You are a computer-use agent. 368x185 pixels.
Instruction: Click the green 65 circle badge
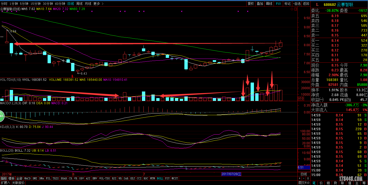(2, 116)
